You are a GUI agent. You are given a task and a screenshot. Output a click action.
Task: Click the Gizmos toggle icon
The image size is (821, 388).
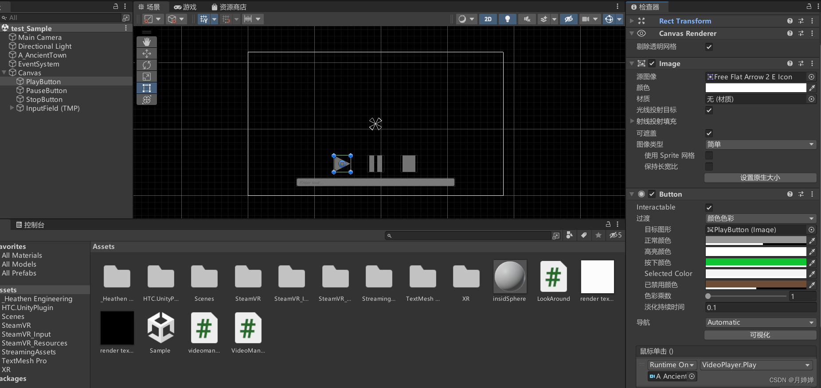pyautogui.click(x=609, y=19)
